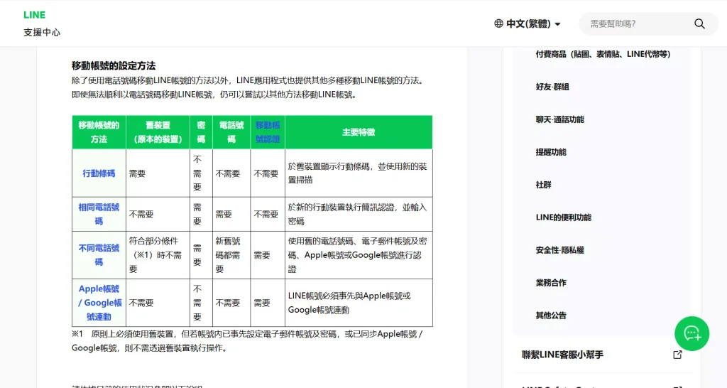The width and height of the screenshot is (727, 388).
Task: Select 業務合作 category
Action: click(x=551, y=283)
